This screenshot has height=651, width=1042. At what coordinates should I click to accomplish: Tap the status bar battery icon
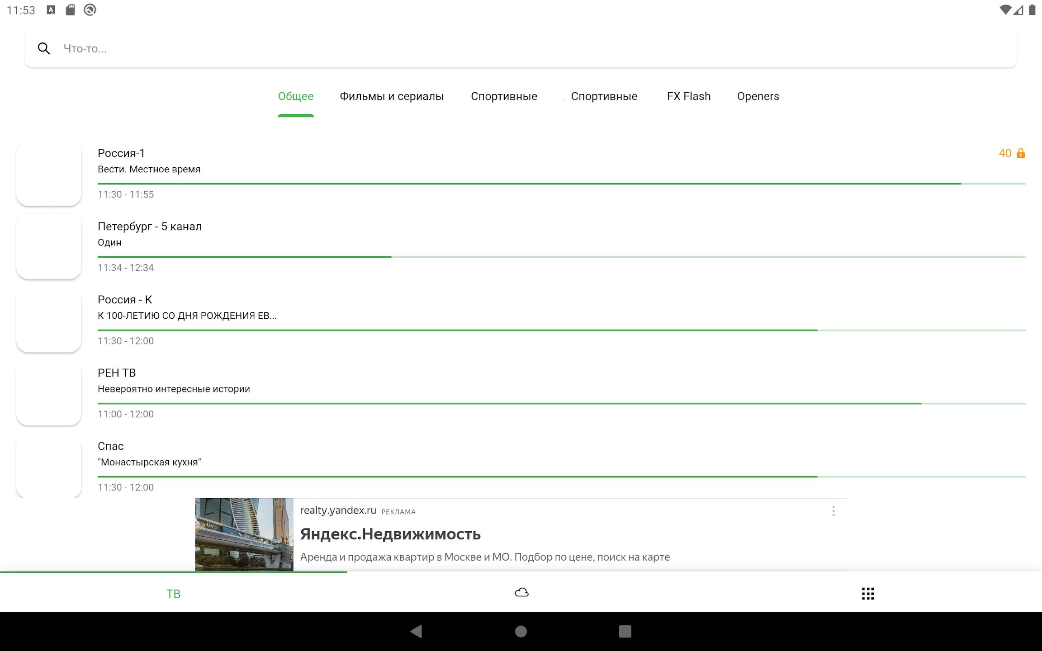click(x=1032, y=10)
